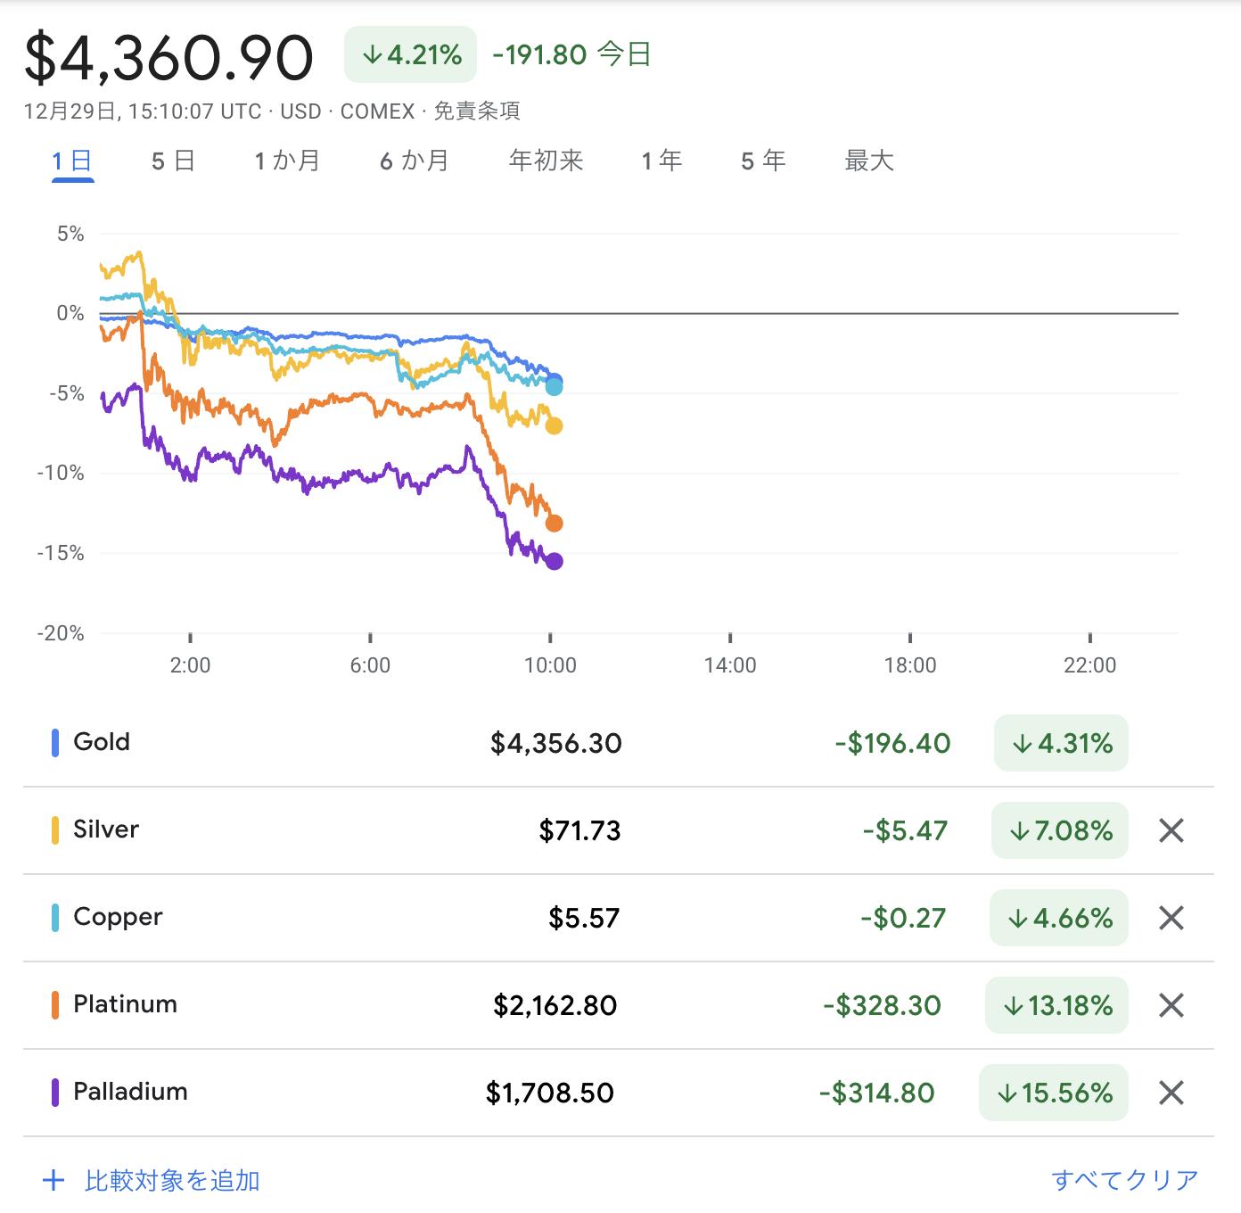Screen dimensions: 1241x1213
Task: Click the yellow Silver endpoint dot on chart
Action: pyautogui.click(x=554, y=426)
